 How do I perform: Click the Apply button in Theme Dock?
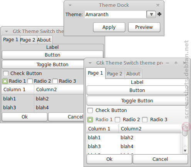(x=109, y=27)
